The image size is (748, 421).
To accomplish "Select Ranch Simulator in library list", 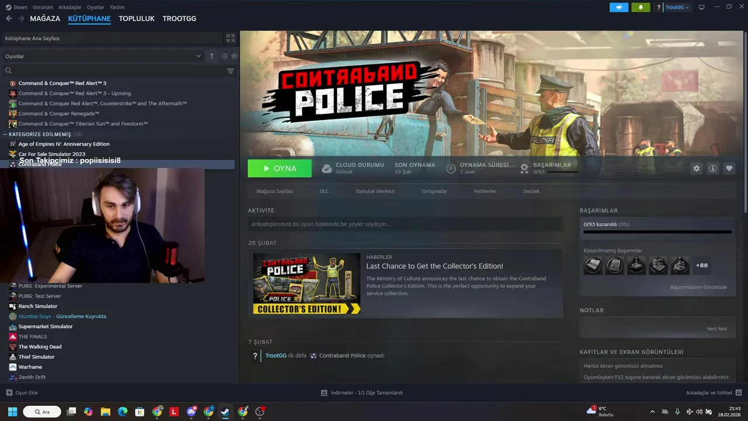I will click(38, 306).
